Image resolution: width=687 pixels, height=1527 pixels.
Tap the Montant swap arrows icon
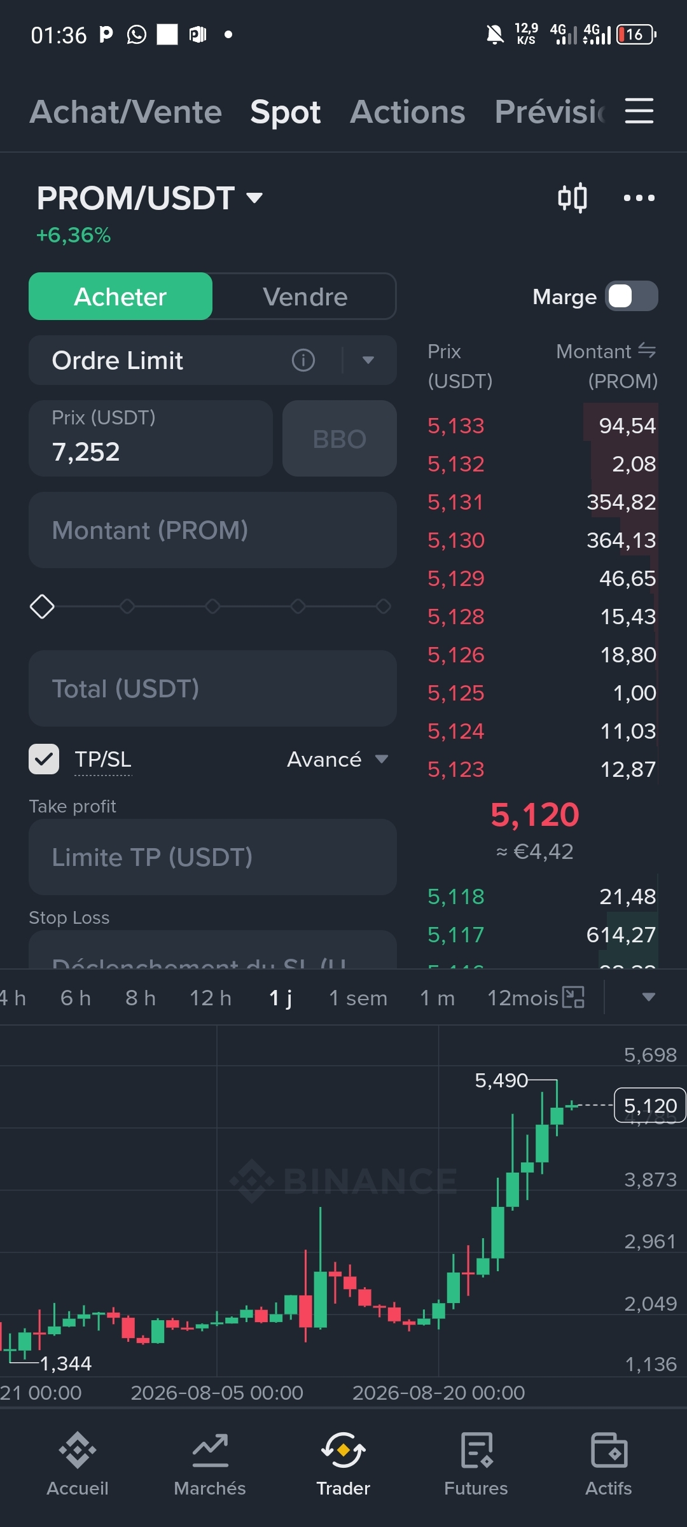coord(647,351)
